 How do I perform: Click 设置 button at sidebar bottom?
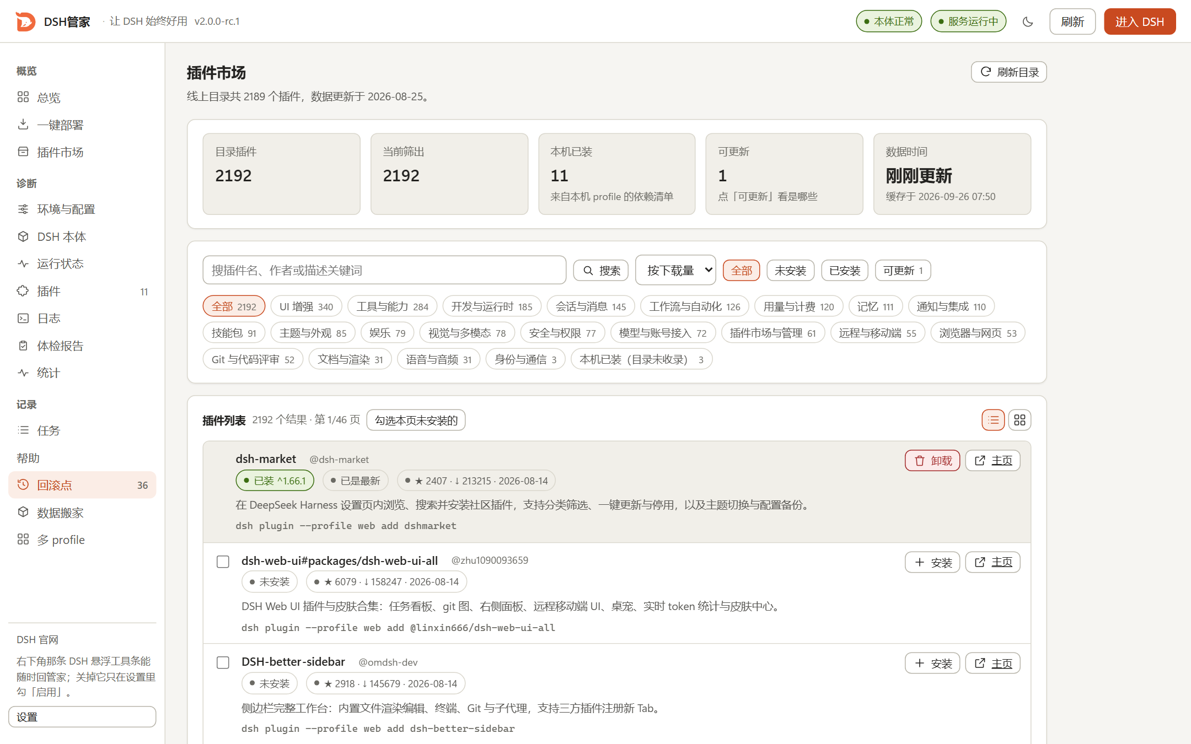pyautogui.click(x=82, y=716)
